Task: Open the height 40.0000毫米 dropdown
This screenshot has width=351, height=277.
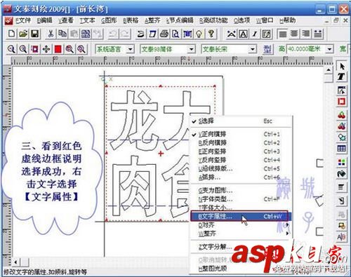Action: point(330,49)
